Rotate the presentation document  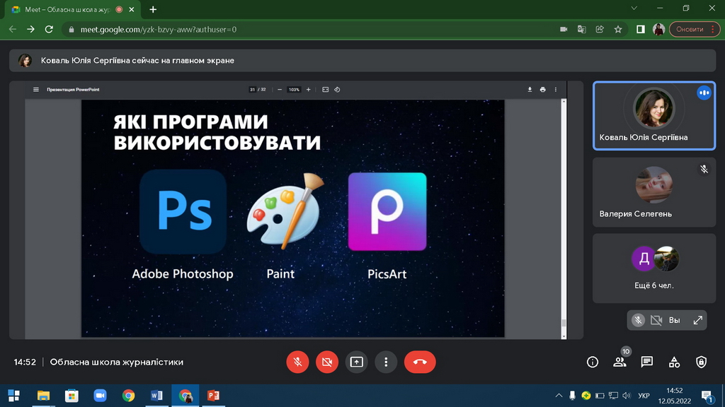click(x=337, y=90)
